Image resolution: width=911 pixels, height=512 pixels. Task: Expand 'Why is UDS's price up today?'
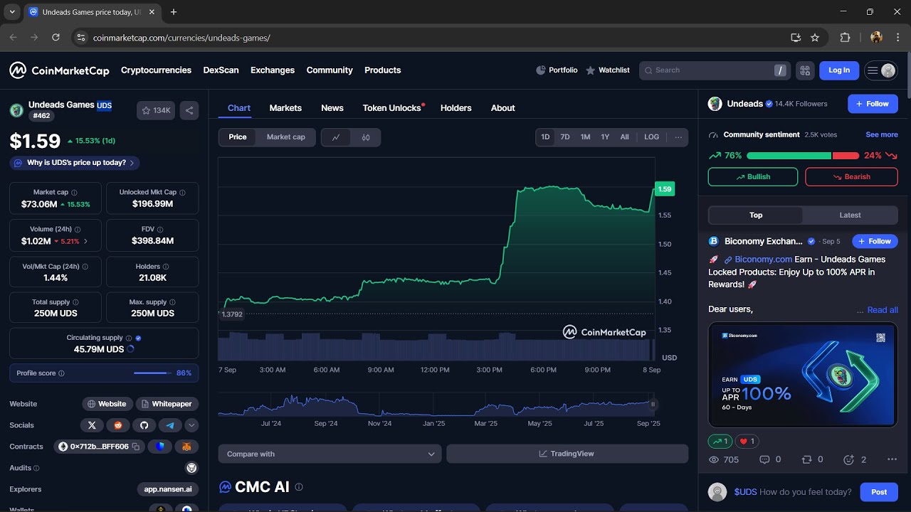click(75, 163)
